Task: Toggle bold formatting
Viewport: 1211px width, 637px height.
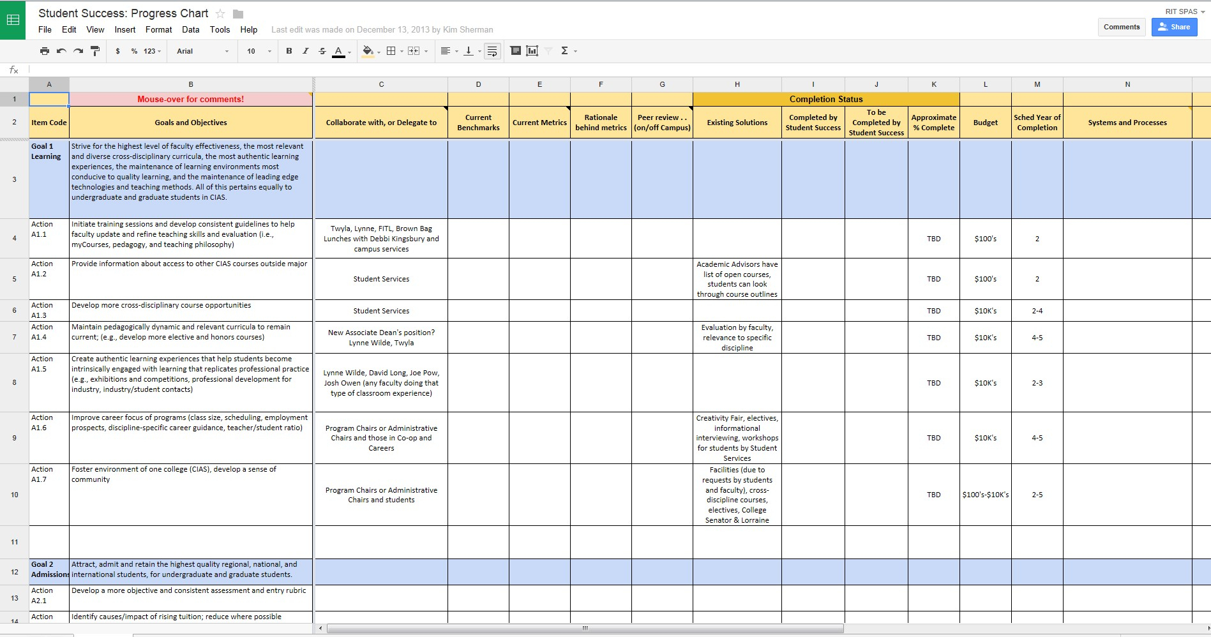Action: (x=289, y=51)
